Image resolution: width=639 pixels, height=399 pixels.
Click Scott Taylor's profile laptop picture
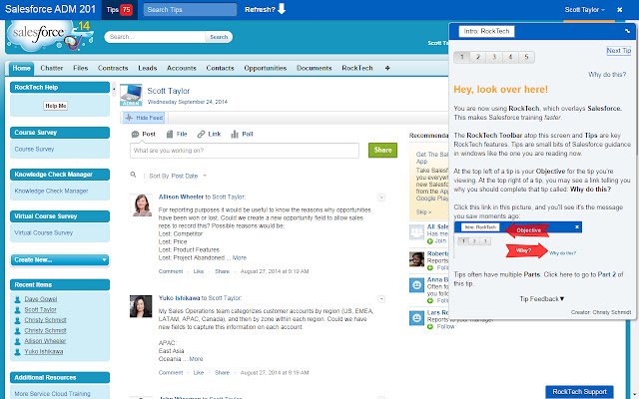[131, 95]
